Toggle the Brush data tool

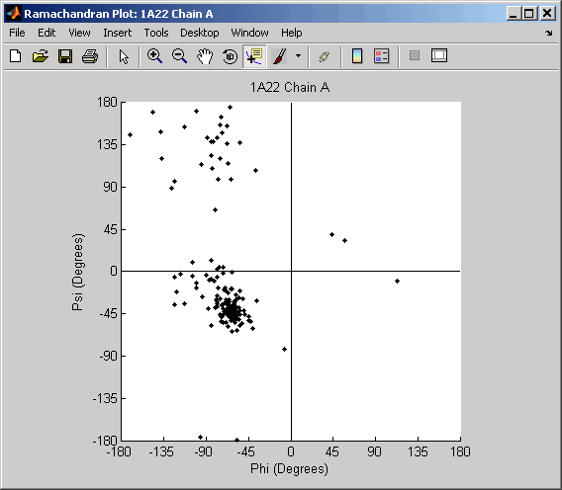[280, 56]
